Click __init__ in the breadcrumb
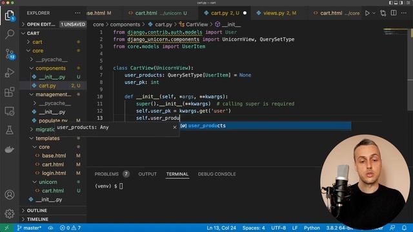Image resolution: width=413 pixels, height=232 pixels. [231, 24]
